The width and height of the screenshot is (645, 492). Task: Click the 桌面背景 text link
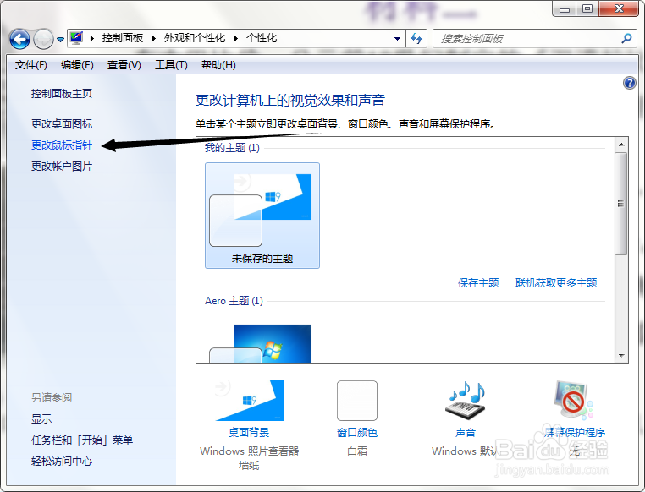click(x=249, y=433)
